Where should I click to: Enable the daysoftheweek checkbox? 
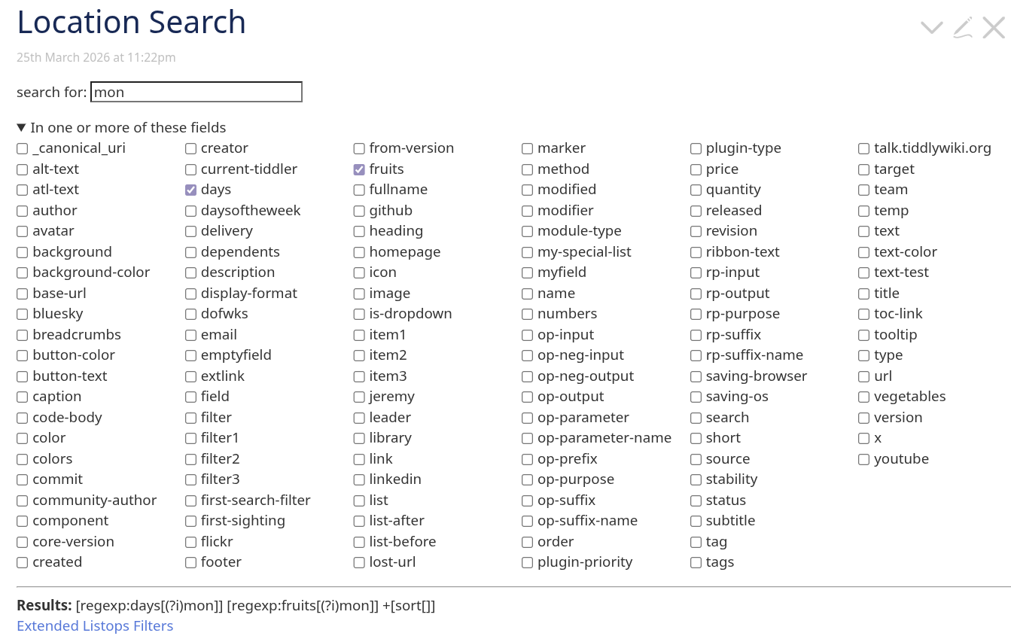point(191,211)
